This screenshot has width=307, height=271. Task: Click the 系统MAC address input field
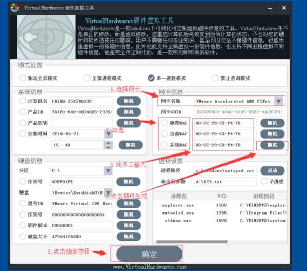coord(226,145)
